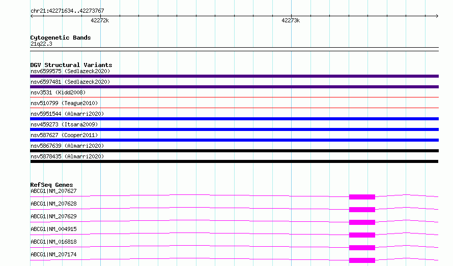This screenshot has height=266, width=453.
Task: Click the 21q22.3 band label
Action: (41, 44)
